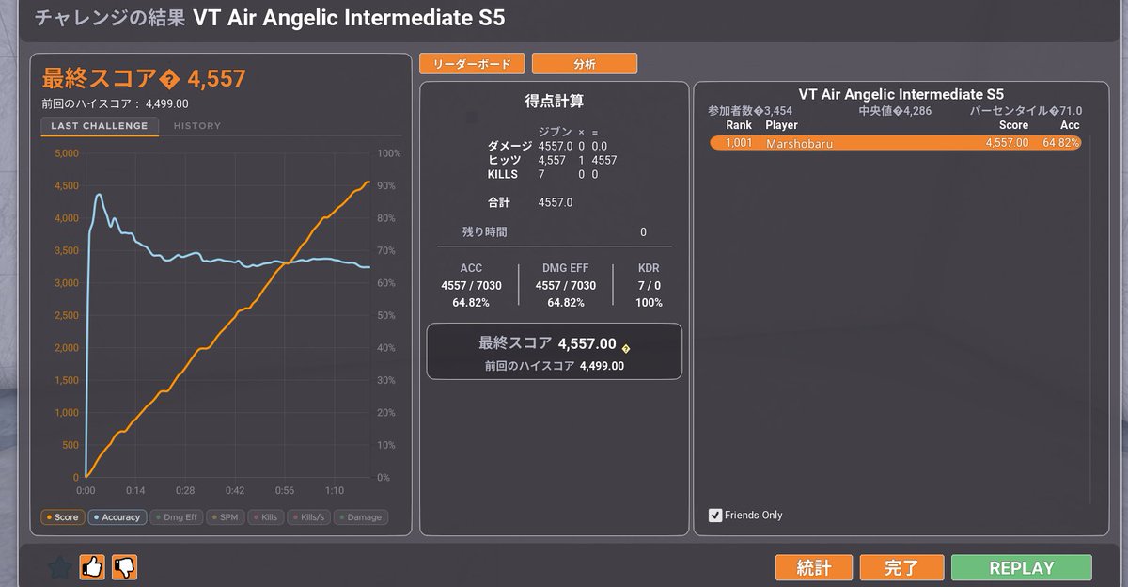Open the リーダーボード leaderboard view
The width and height of the screenshot is (1128, 587).
tap(472, 64)
